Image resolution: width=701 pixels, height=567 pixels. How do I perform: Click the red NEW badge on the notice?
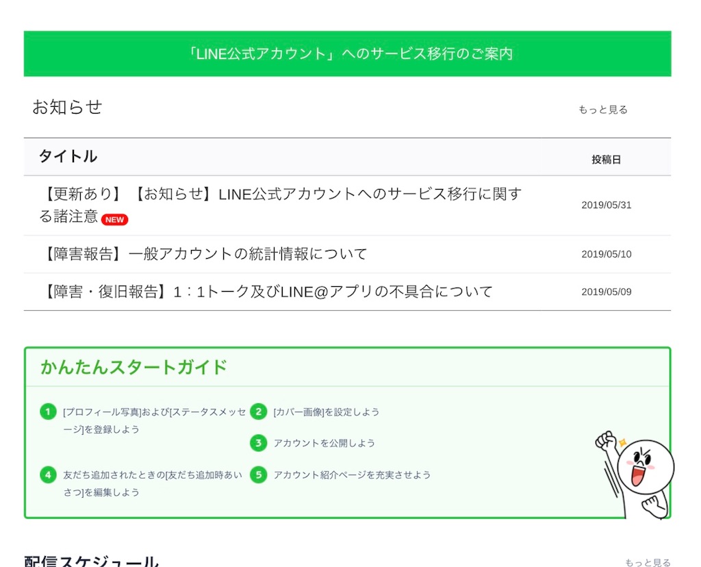[114, 219]
